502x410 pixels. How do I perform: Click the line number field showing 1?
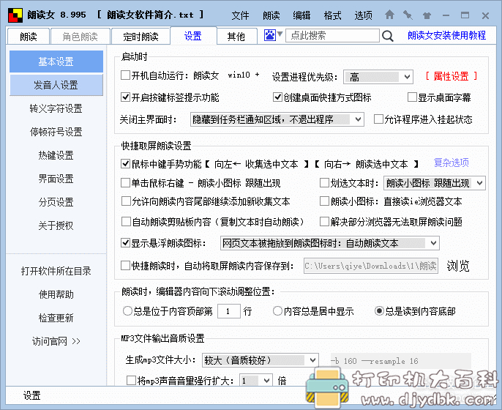click(x=228, y=311)
